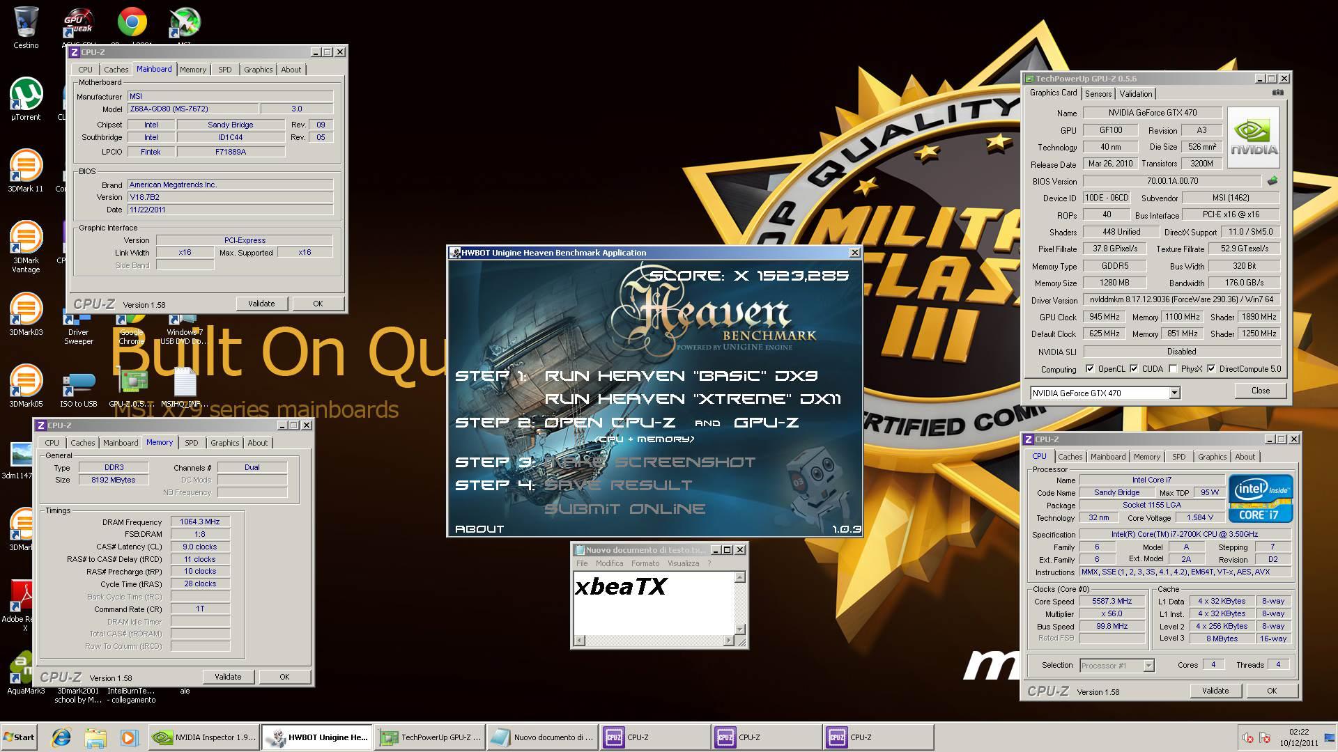Click Submit Online in Heaven Benchmark
The width and height of the screenshot is (1338, 752).
coord(624,509)
